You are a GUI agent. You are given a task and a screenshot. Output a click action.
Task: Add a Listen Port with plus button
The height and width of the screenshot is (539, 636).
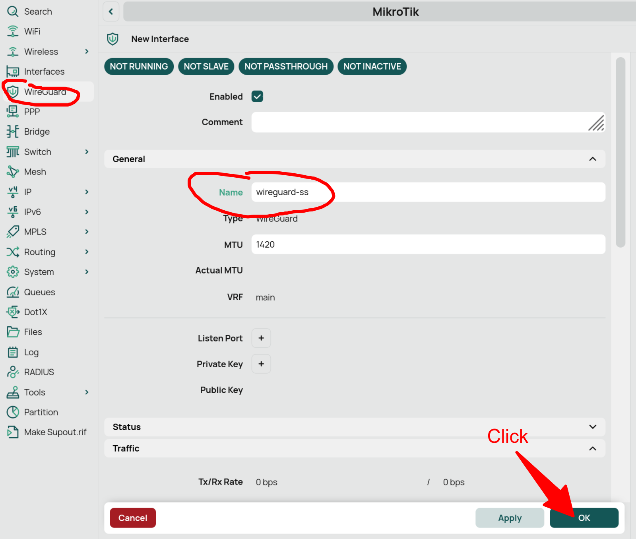click(x=261, y=338)
